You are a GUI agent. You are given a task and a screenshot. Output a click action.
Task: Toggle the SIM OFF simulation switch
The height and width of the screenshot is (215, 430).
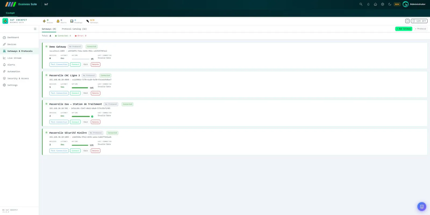(x=419, y=21)
